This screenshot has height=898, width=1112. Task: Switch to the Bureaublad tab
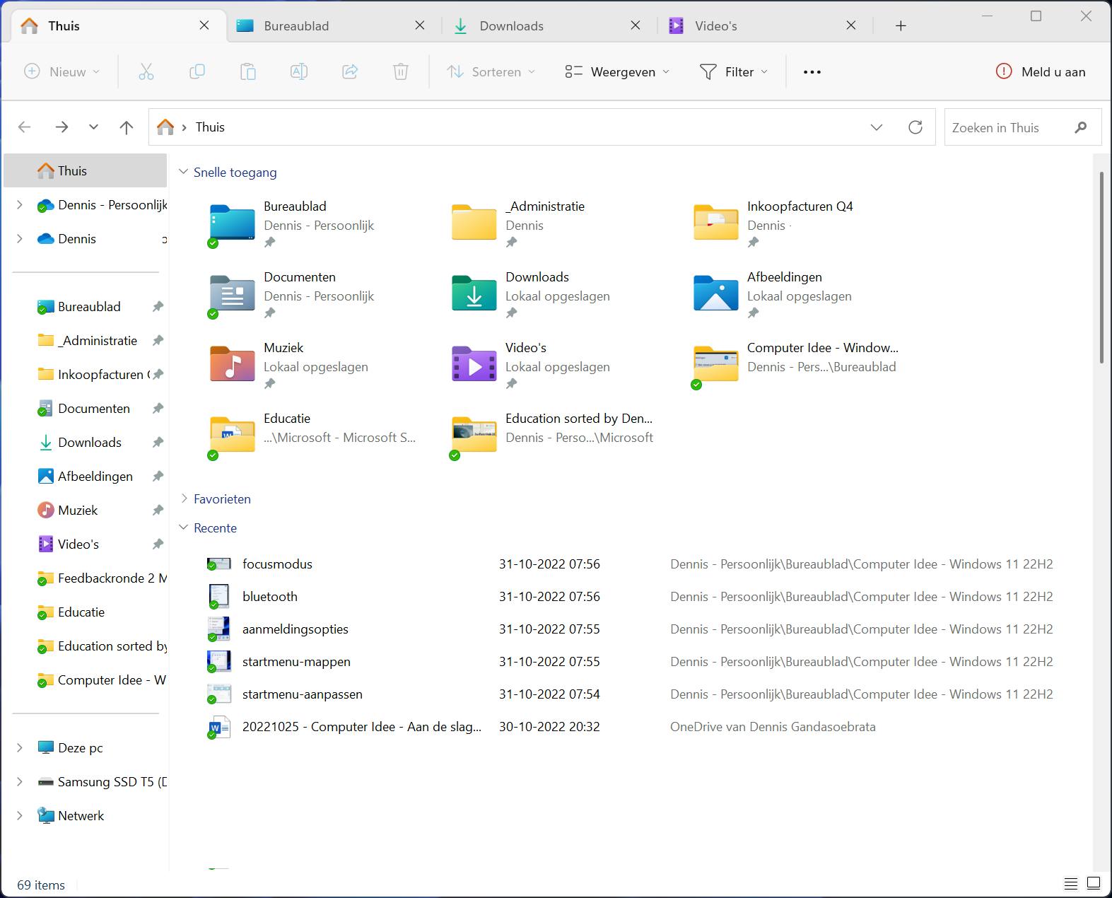pos(333,26)
